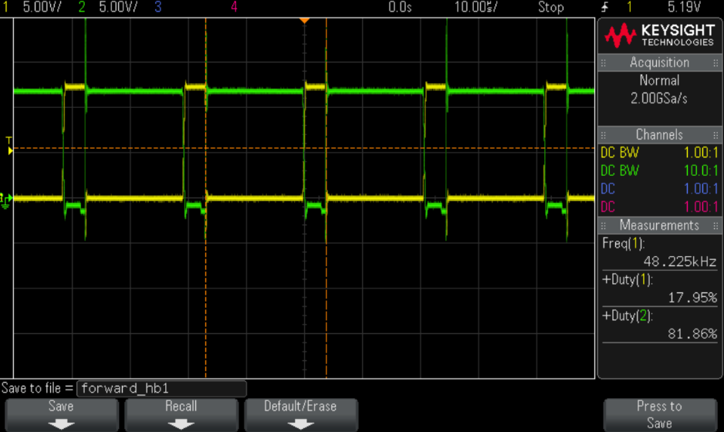Click the channel ground reference marker
This screenshot has height=432, width=724.
click(7, 199)
